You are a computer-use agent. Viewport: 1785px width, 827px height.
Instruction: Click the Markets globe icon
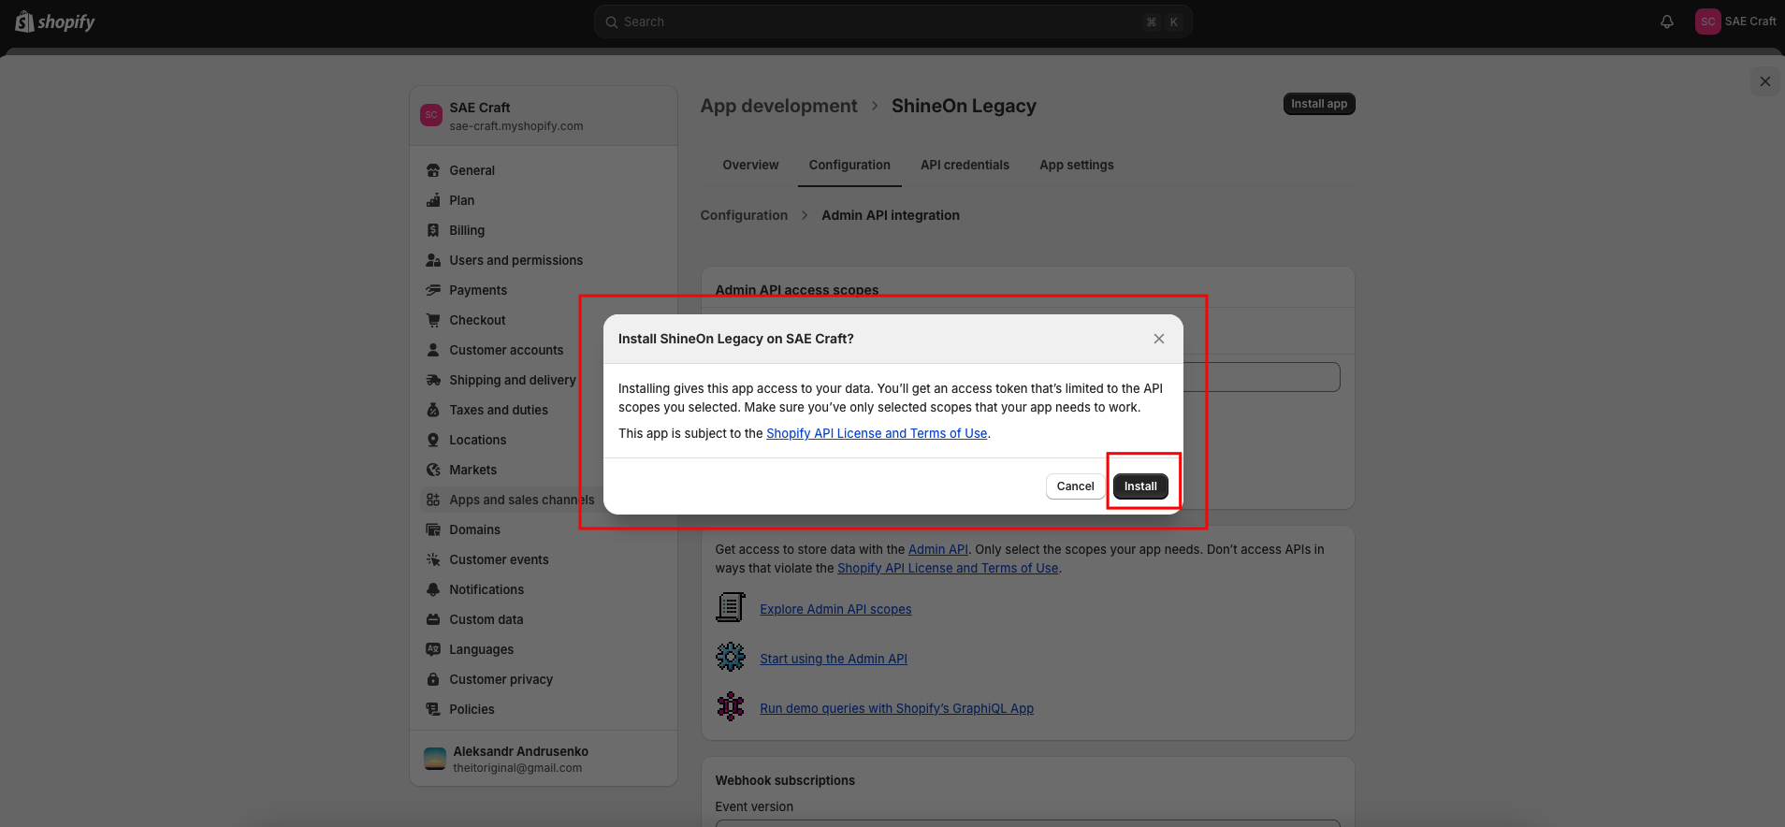(x=433, y=470)
